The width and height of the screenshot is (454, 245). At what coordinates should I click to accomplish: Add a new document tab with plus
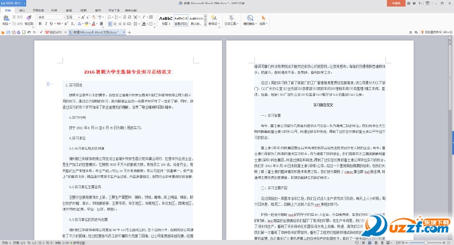point(129,32)
